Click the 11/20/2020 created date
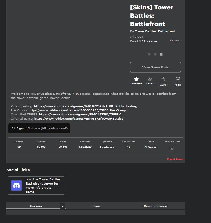 (x=85, y=147)
